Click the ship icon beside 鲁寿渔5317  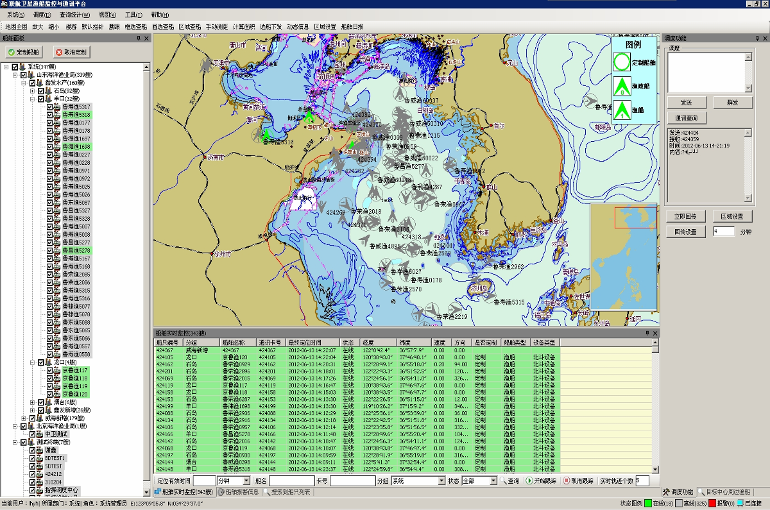(57, 106)
